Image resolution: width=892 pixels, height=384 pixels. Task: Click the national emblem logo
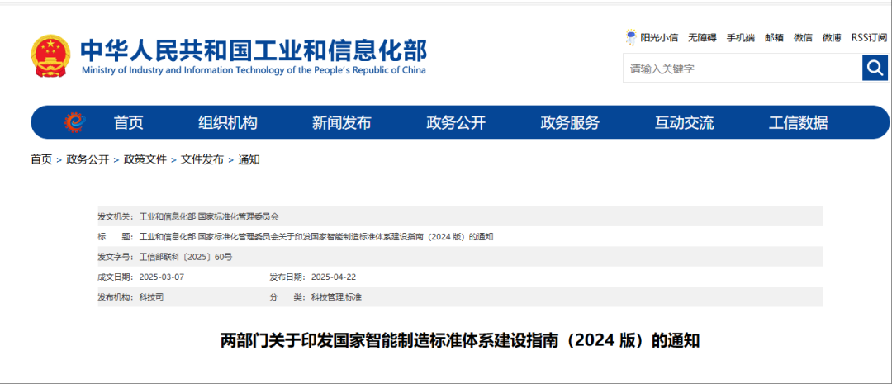point(50,55)
